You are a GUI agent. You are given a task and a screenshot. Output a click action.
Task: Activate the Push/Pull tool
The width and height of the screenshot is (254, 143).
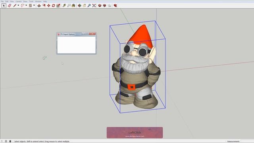click(39, 6)
